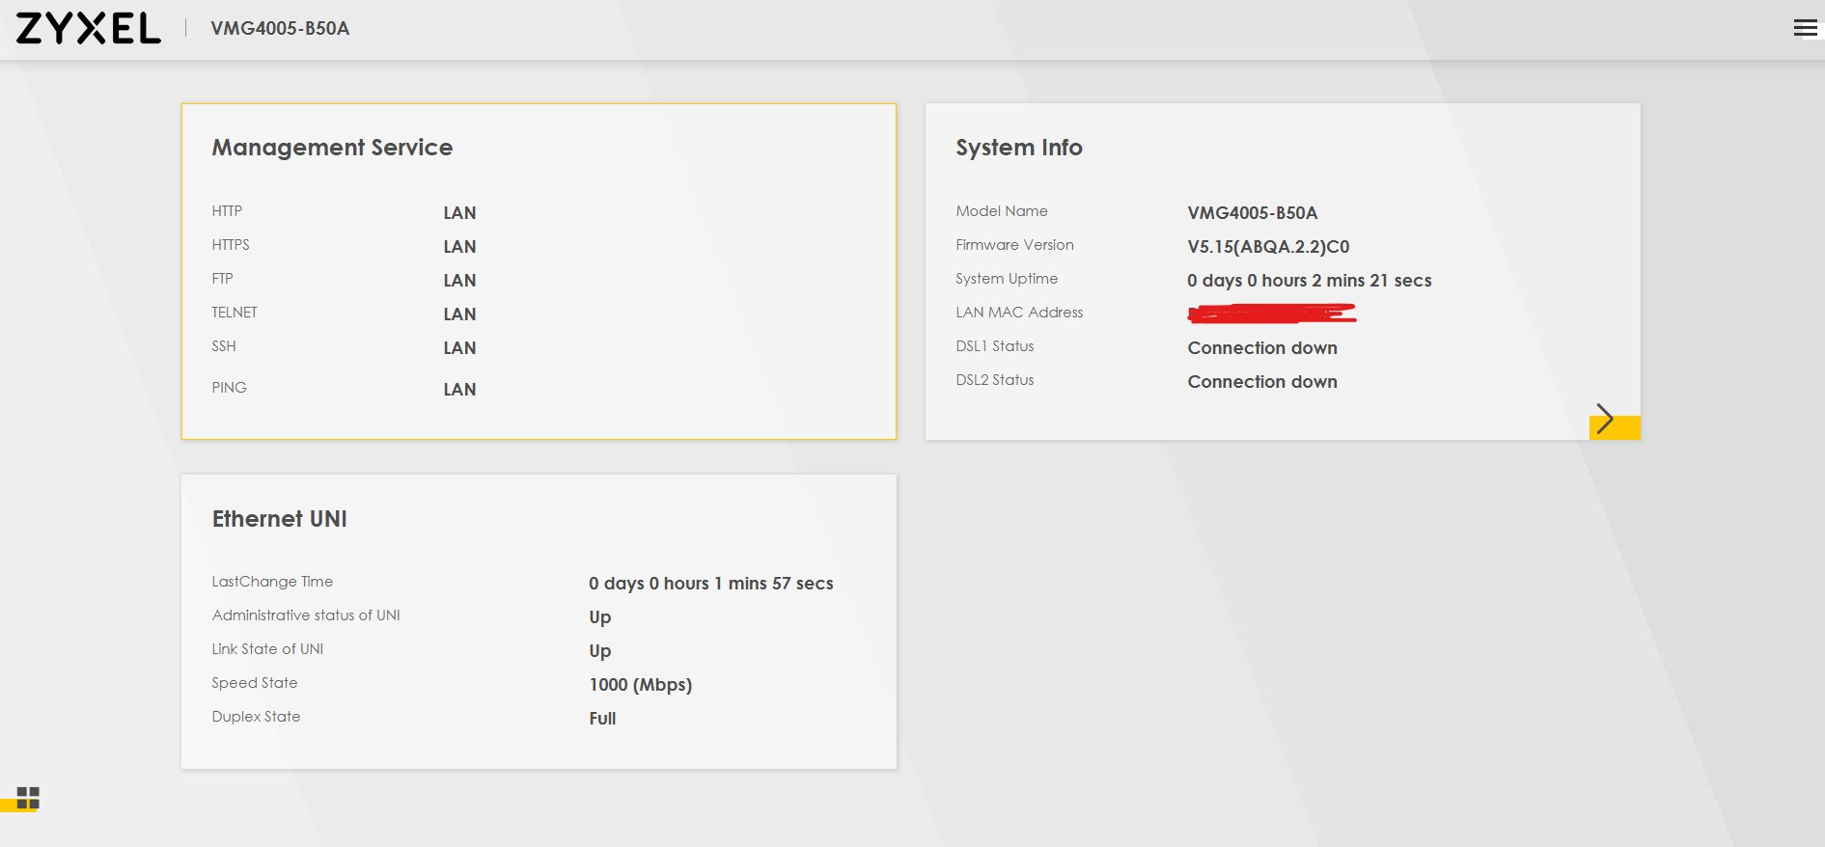Open the hamburger menu at top right
1825x847 pixels.
[1804, 28]
